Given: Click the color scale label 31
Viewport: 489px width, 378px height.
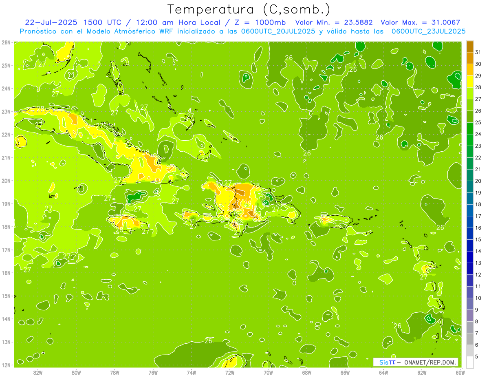Looking at the screenshot, I should (x=478, y=52).
